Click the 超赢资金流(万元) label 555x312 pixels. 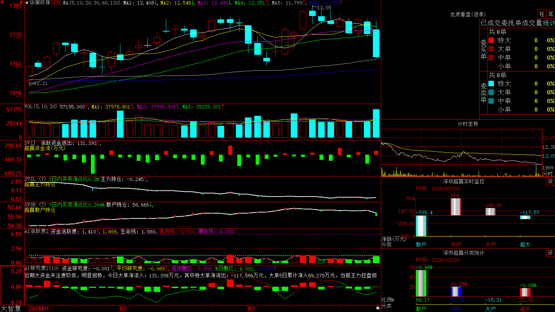point(45,148)
